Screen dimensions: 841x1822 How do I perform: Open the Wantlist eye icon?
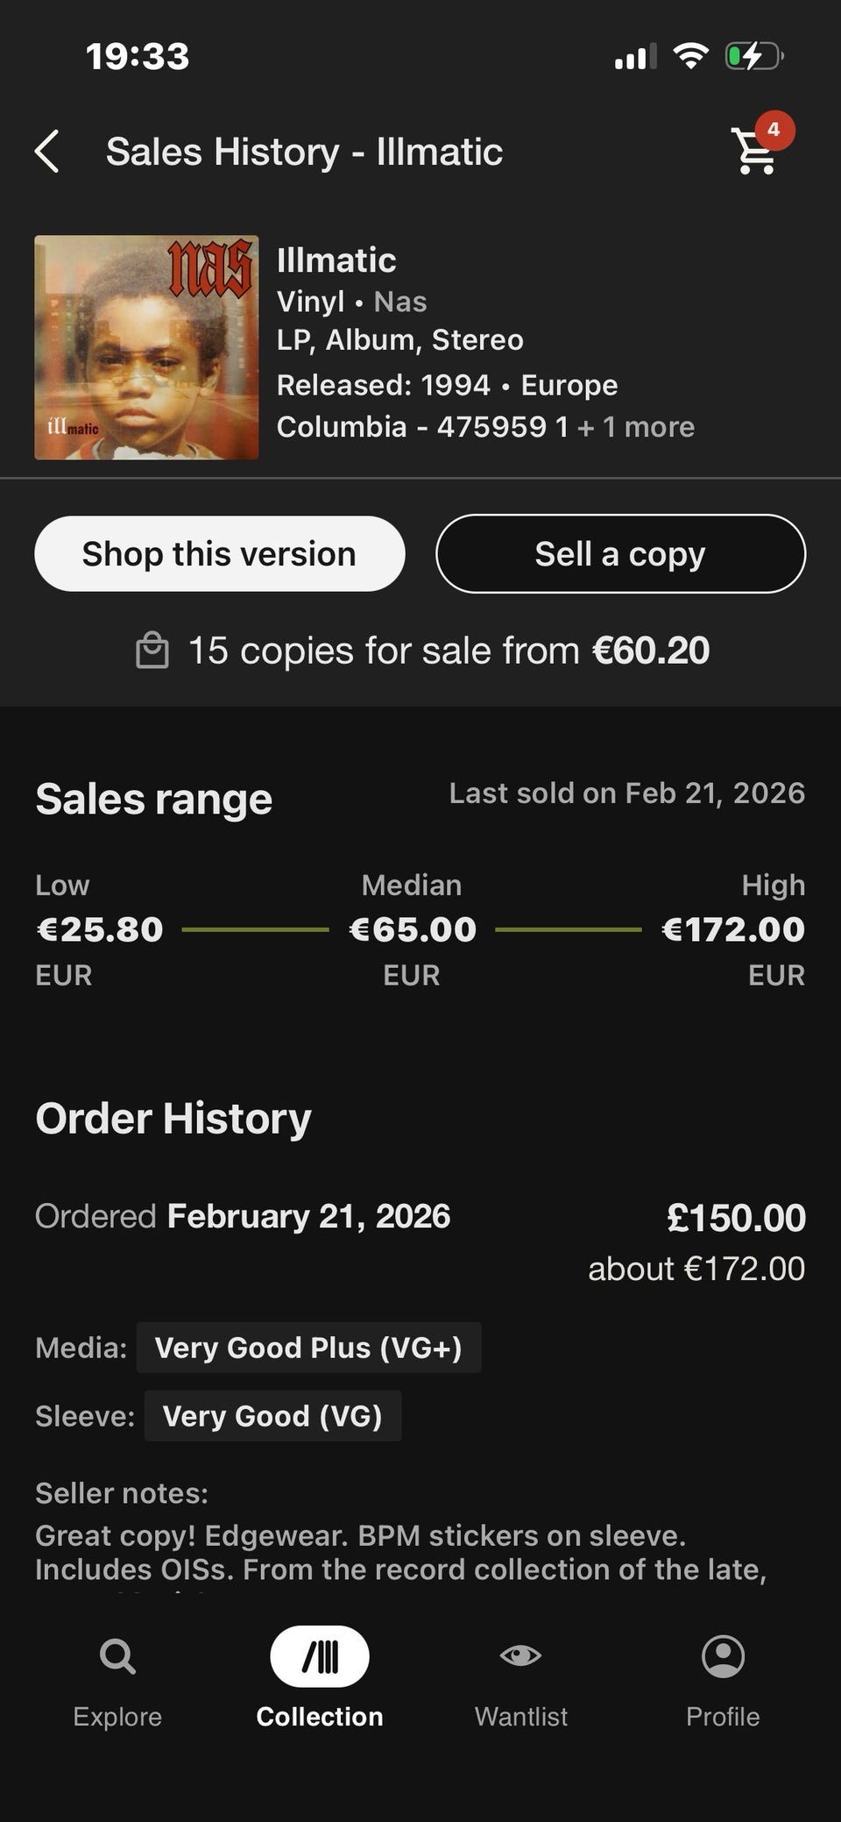point(520,1656)
